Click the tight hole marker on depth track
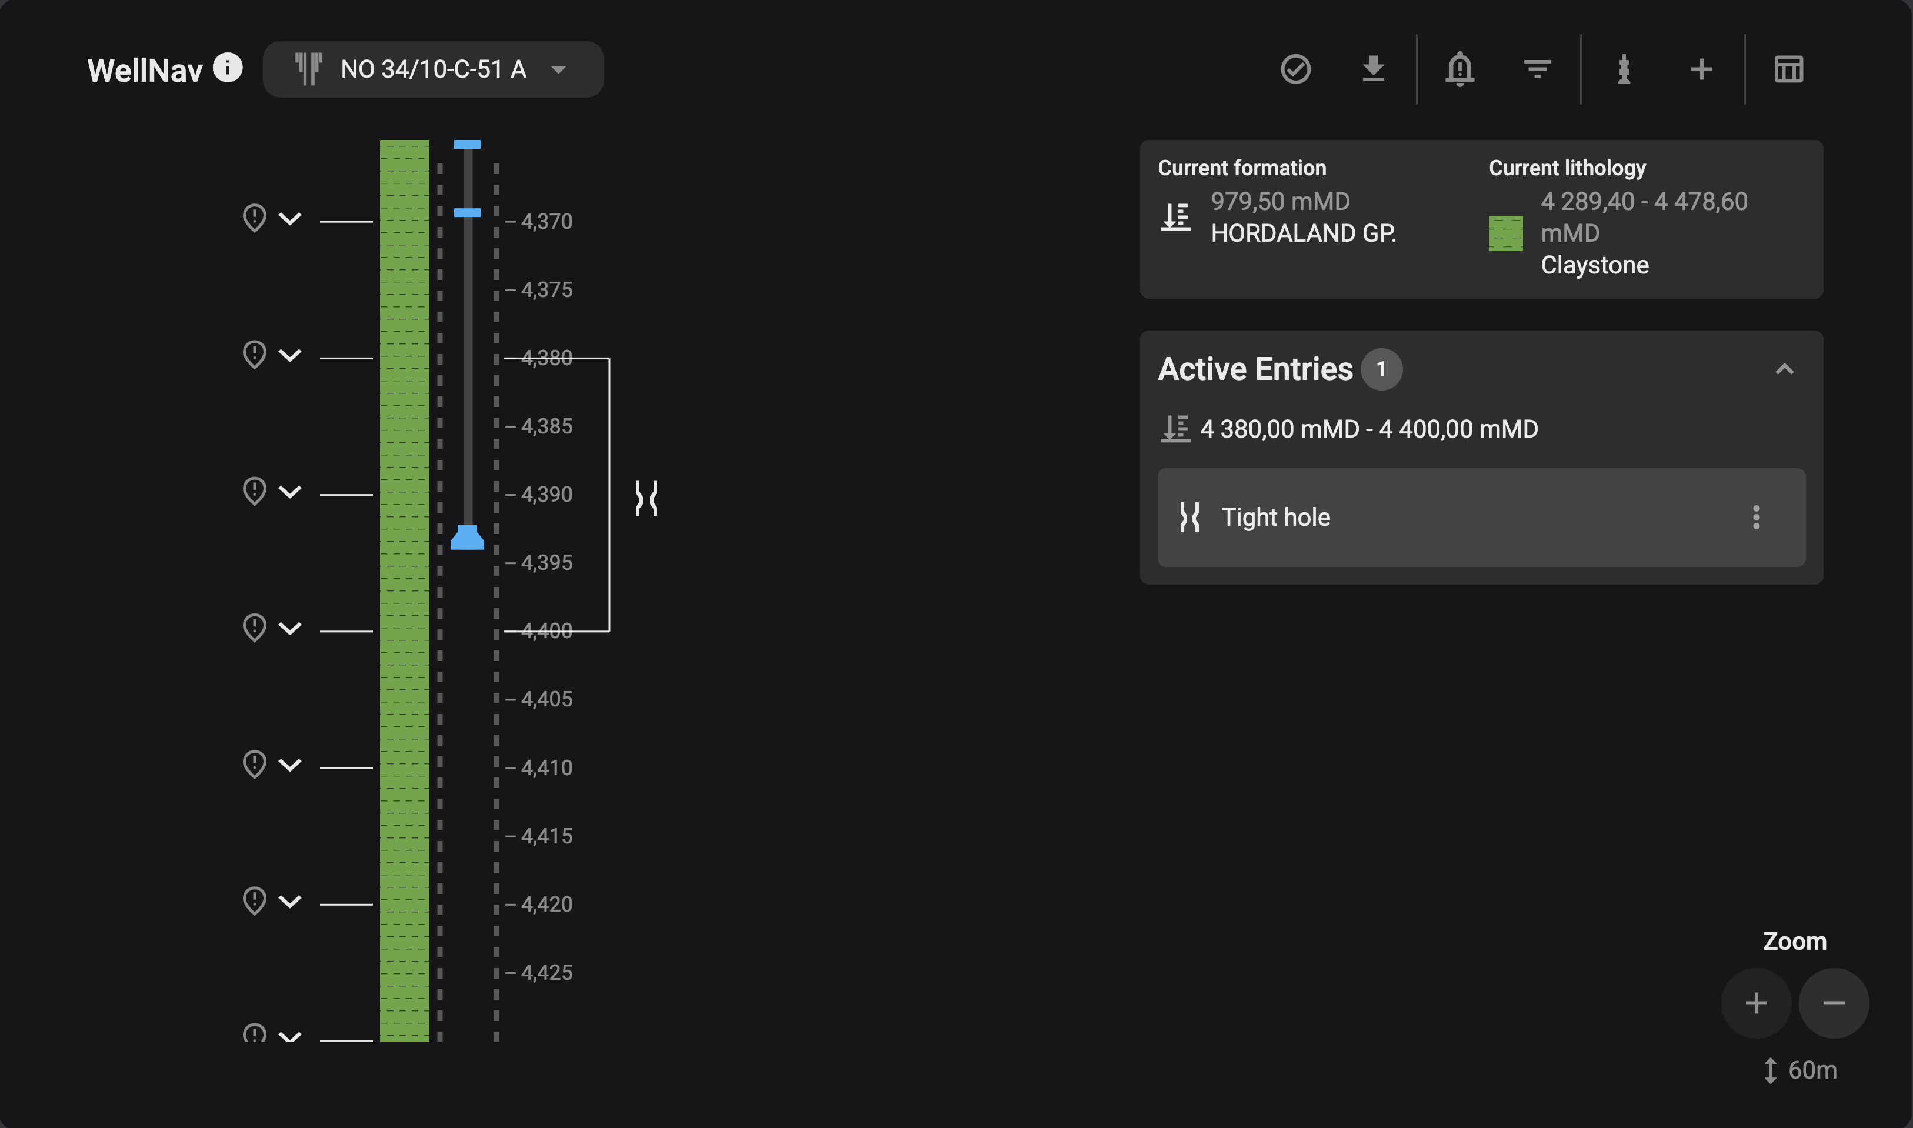Screen dimensions: 1913x1128 (x=646, y=498)
